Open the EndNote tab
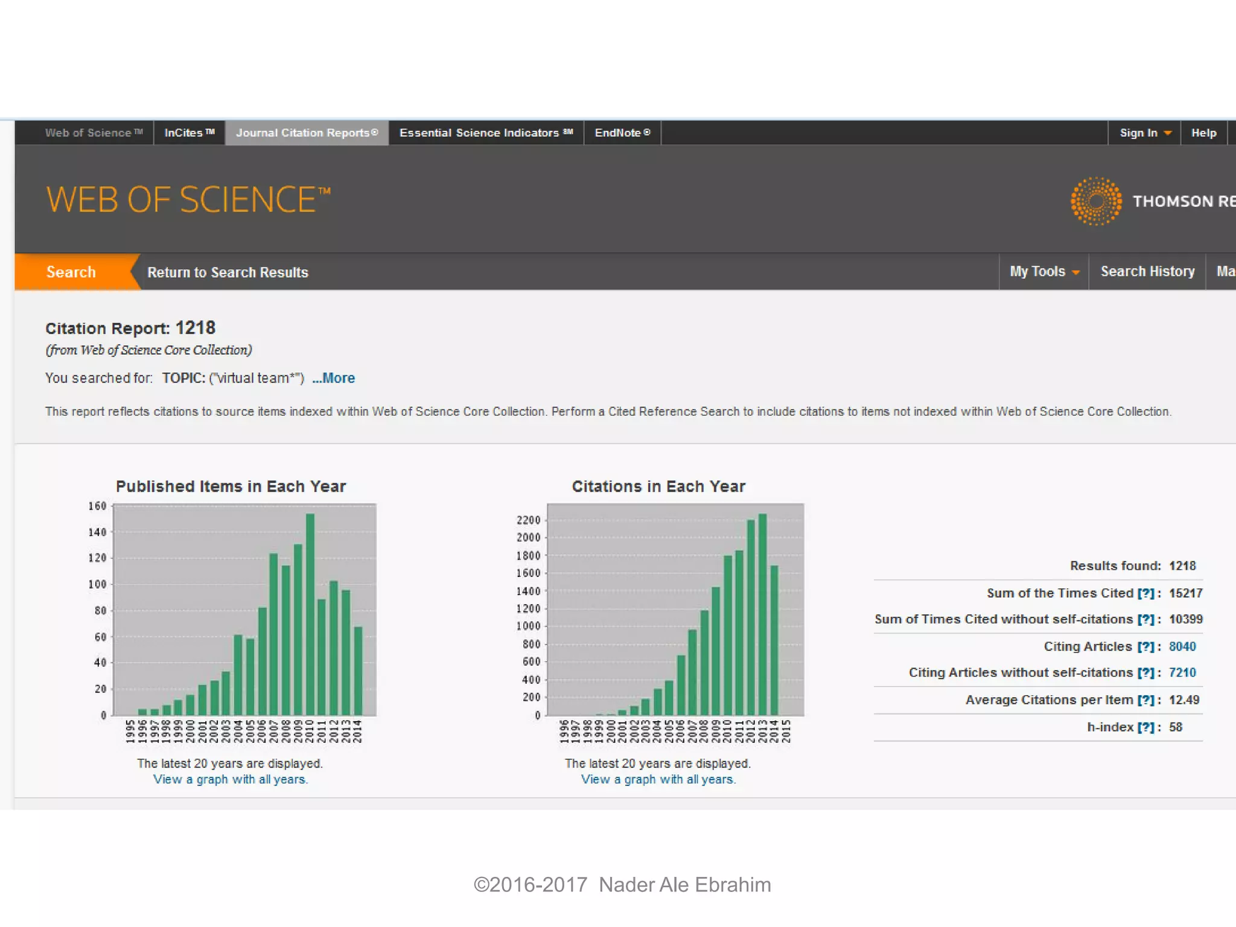This screenshot has width=1236, height=927. point(622,133)
